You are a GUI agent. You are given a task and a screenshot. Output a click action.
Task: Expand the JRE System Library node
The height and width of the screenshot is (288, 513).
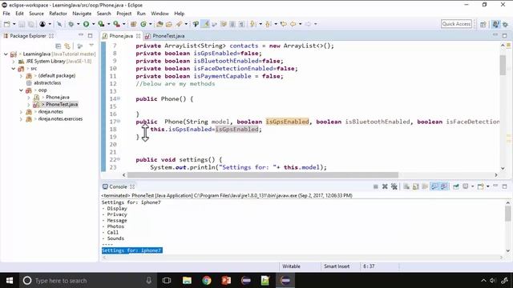pos(14,62)
